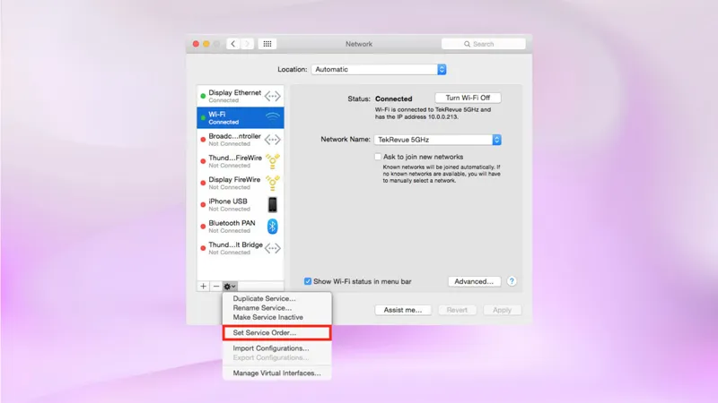Click the iPhone USB red status dot
This screenshot has width=718, height=403.
click(203, 205)
